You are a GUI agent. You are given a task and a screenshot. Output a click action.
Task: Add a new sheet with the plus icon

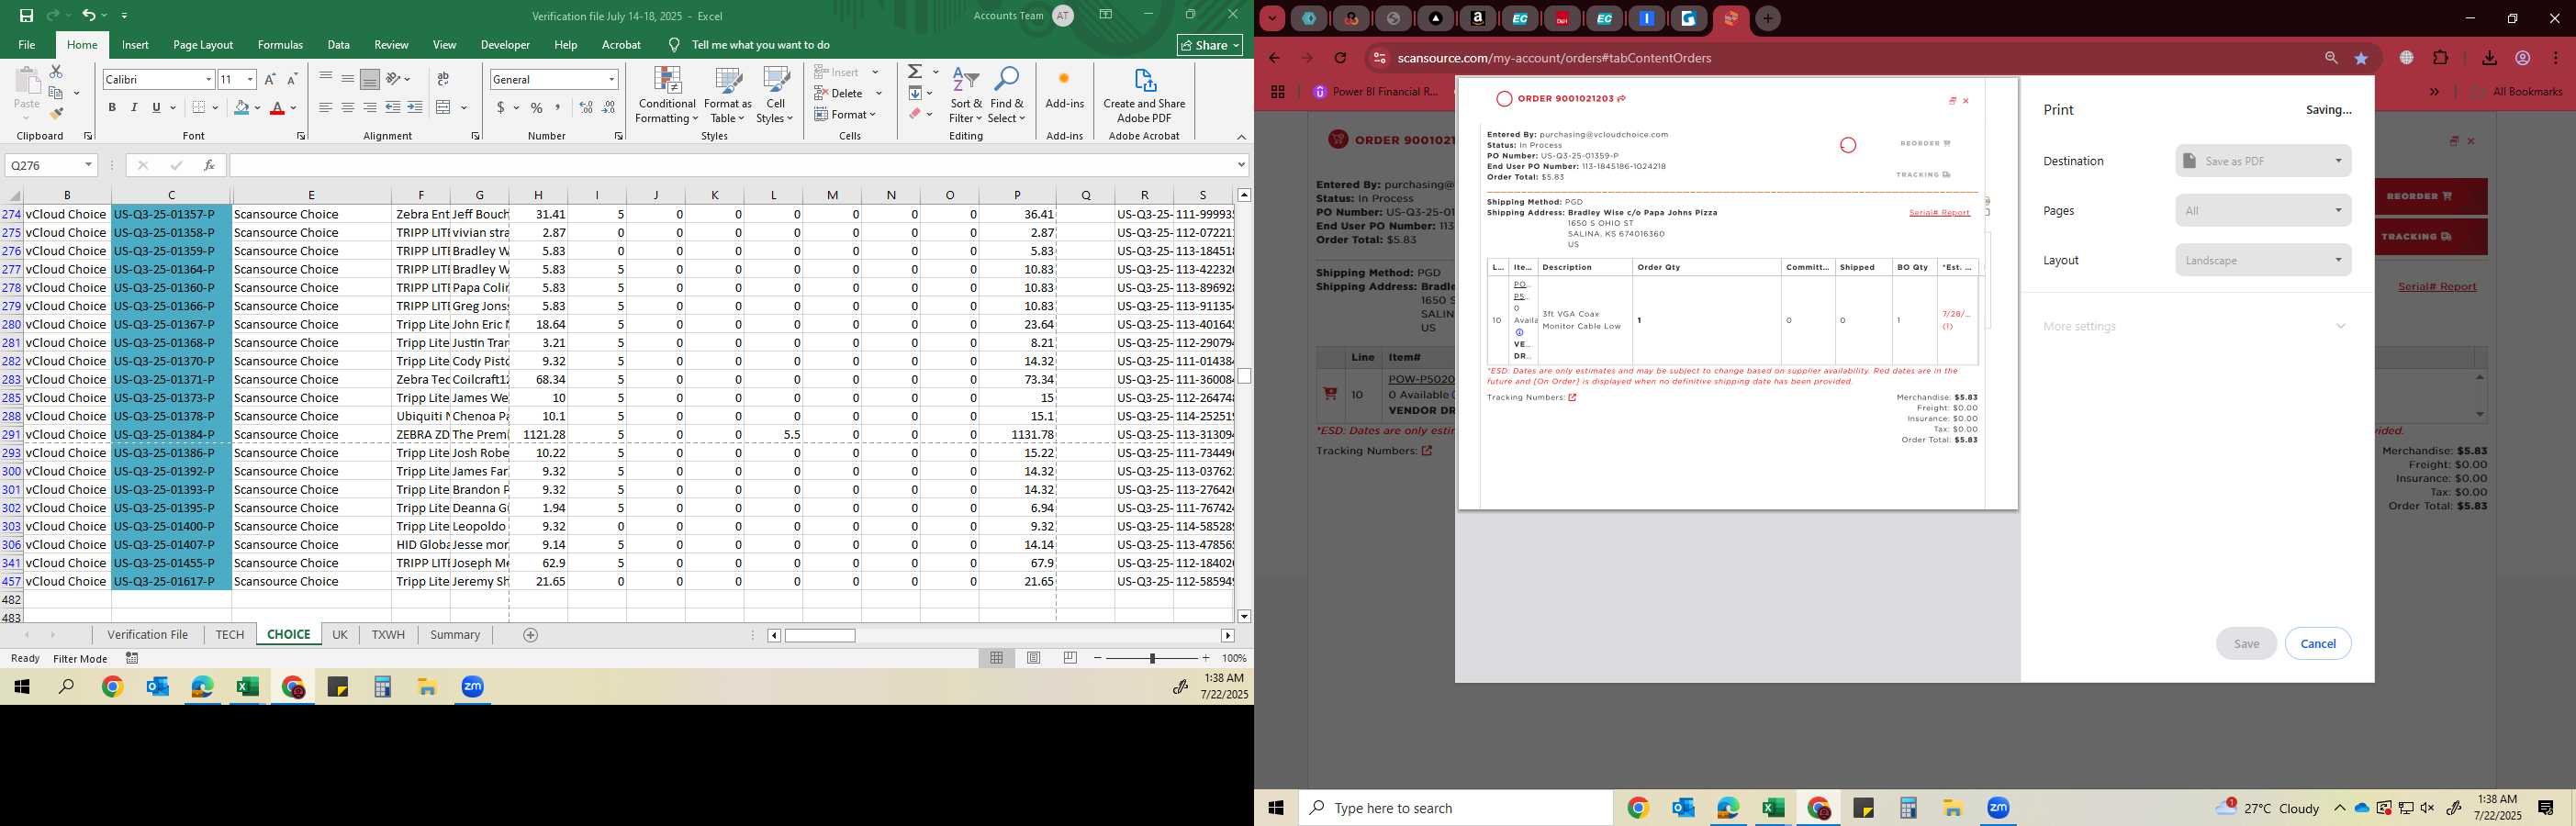pos(531,635)
